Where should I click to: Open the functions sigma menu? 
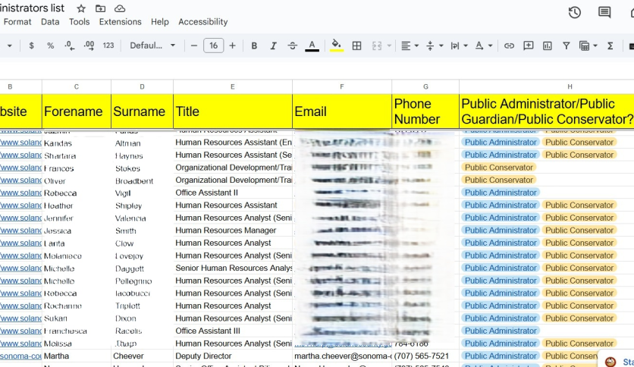pyautogui.click(x=610, y=45)
